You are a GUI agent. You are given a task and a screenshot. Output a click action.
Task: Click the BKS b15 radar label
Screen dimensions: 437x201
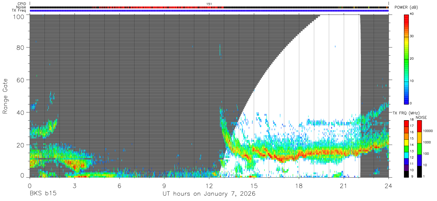[x=43, y=194]
